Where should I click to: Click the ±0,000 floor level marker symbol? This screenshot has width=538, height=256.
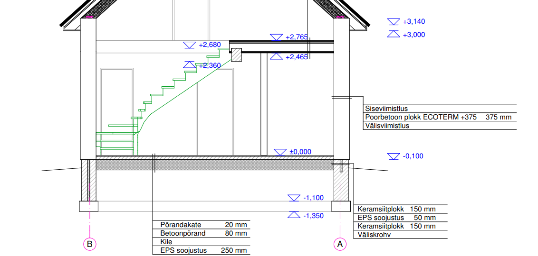[280, 152]
